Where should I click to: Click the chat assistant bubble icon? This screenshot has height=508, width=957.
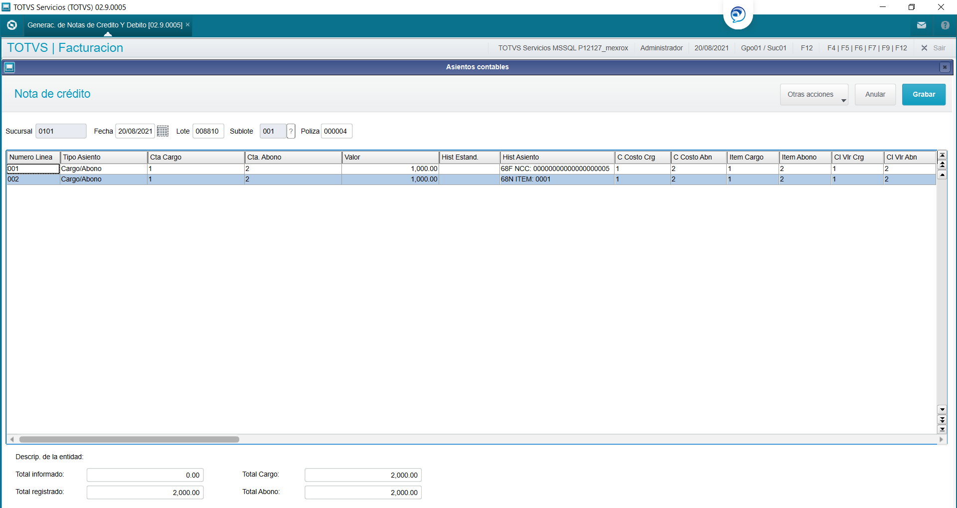[738, 14]
